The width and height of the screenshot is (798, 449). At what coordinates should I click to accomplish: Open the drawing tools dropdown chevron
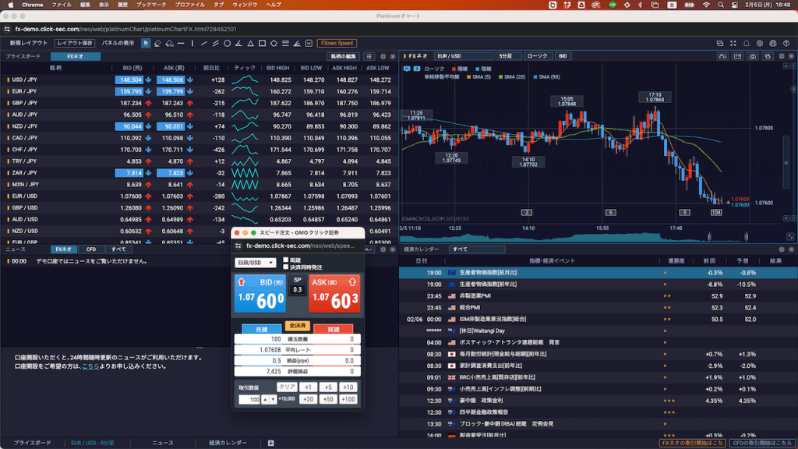pos(309,44)
